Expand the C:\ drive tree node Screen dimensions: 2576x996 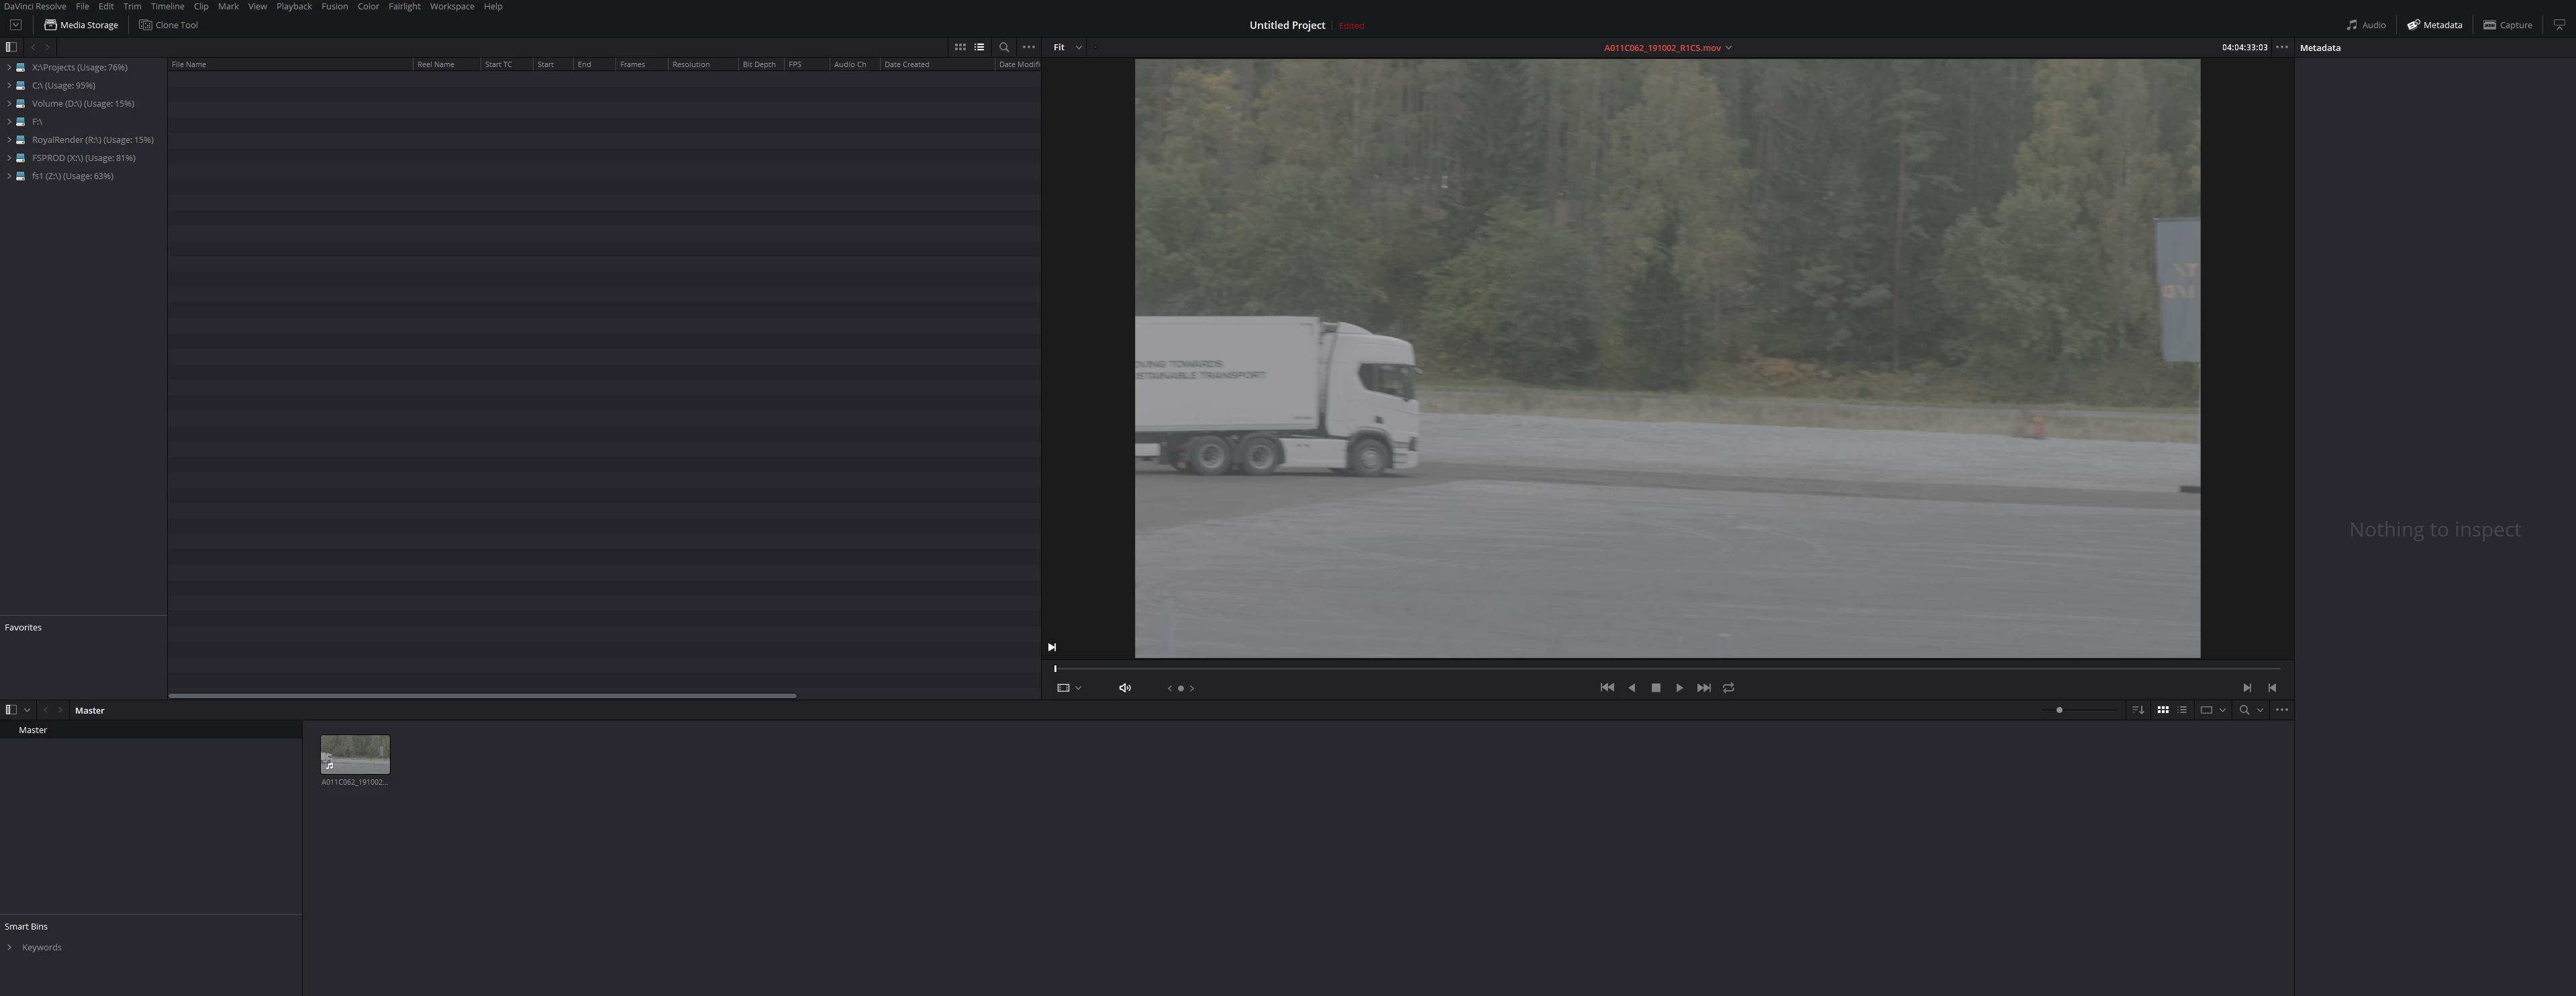click(9, 86)
